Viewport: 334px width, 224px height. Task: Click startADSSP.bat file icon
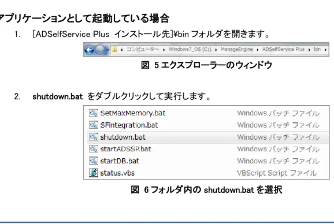94,149
